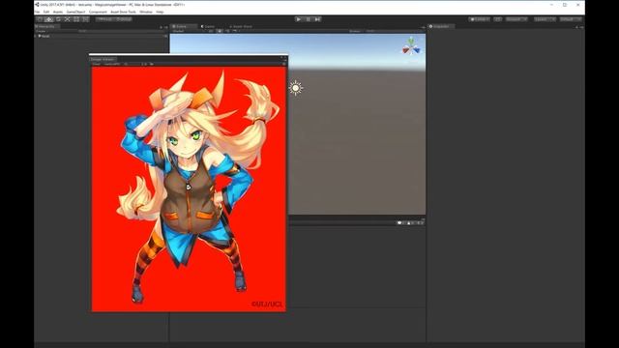This screenshot has height=348, width=619.
Task: Open the Component menu
Action: (98, 12)
